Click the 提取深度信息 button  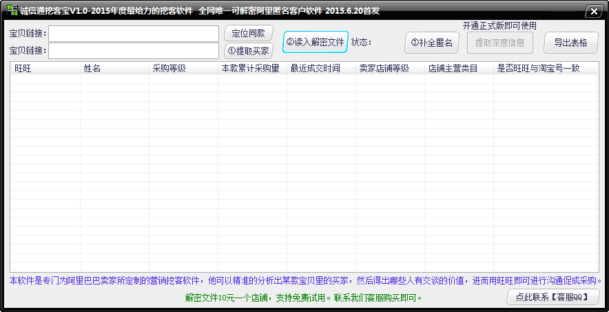[500, 43]
